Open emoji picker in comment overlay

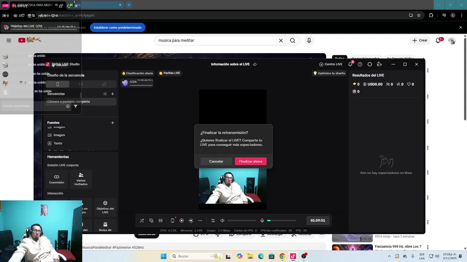[x=68, y=106]
